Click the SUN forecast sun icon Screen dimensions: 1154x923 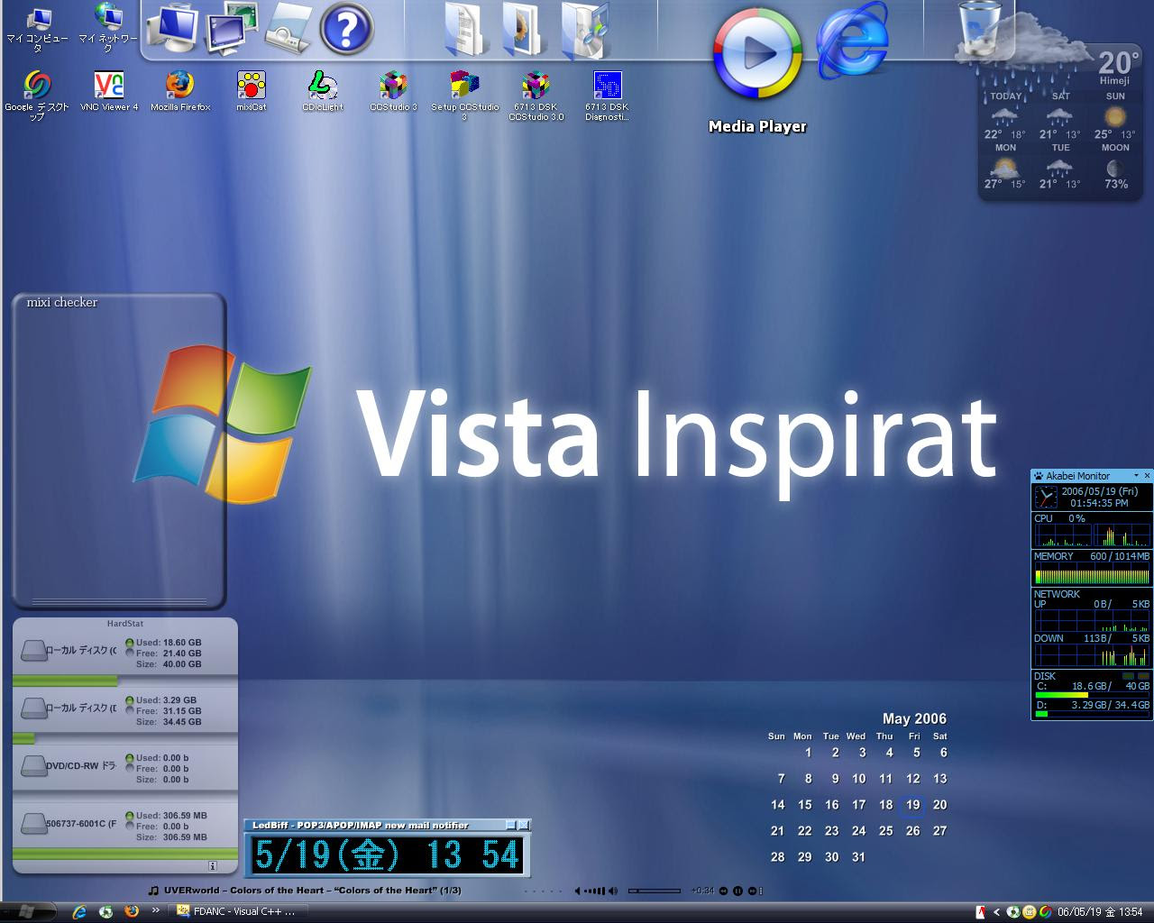click(1115, 117)
